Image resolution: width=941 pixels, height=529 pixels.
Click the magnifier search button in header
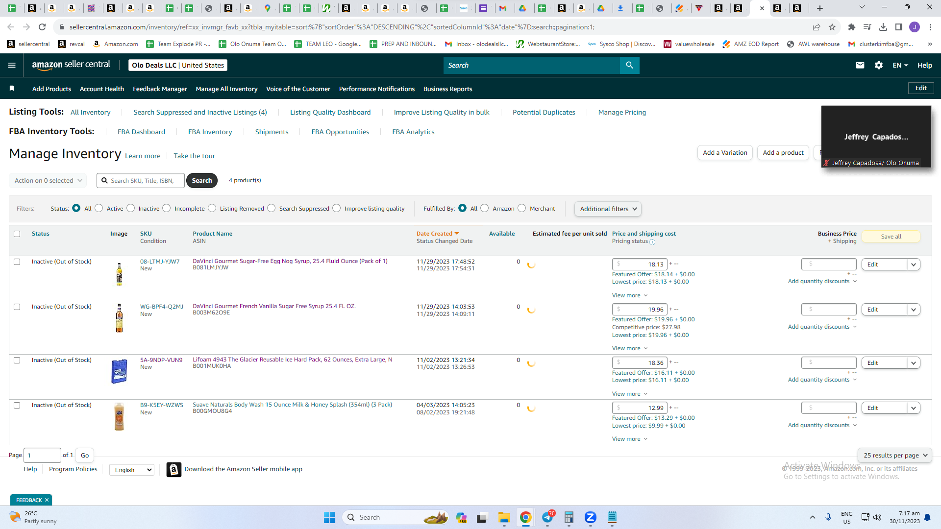pyautogui.click(x=629, y=65)
